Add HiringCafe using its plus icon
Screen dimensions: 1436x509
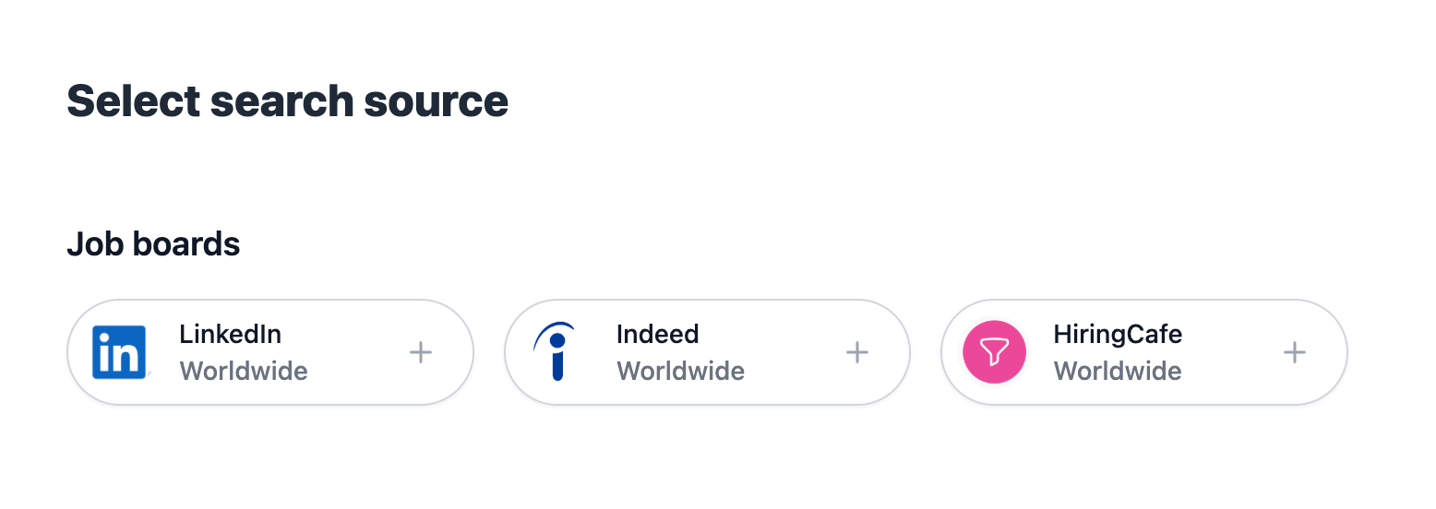click(x=1295, y=352)
